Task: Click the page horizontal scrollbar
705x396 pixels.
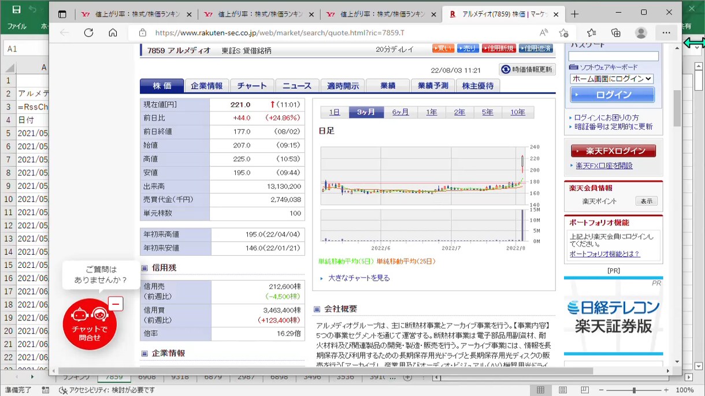Action: click(x=326, y=371)
